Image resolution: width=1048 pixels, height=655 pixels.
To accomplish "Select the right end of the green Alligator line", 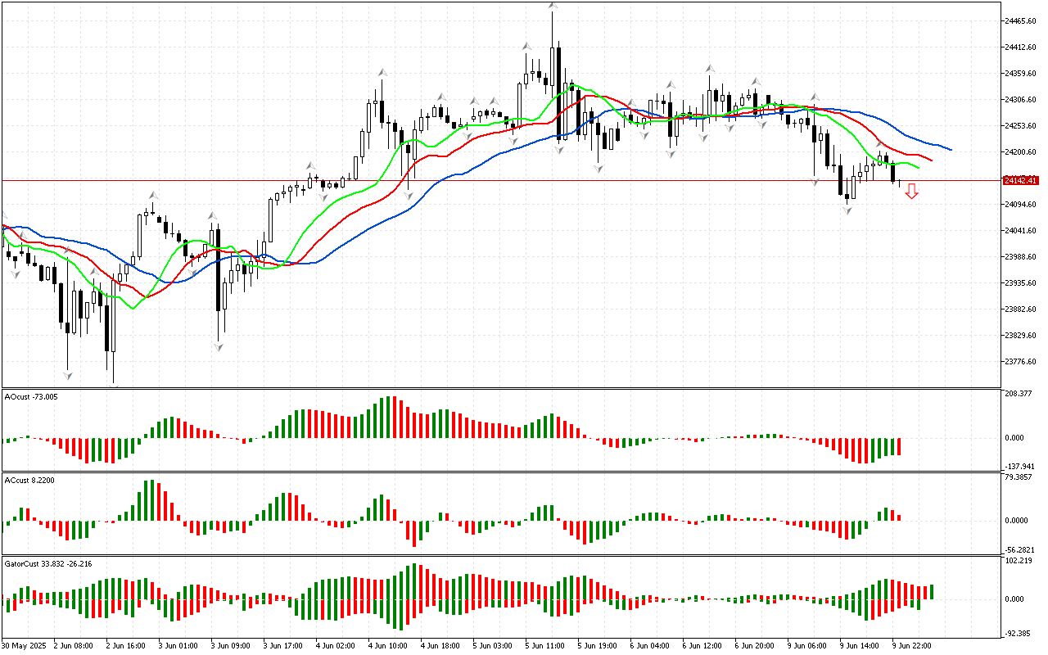I will [x=918, y=168].
